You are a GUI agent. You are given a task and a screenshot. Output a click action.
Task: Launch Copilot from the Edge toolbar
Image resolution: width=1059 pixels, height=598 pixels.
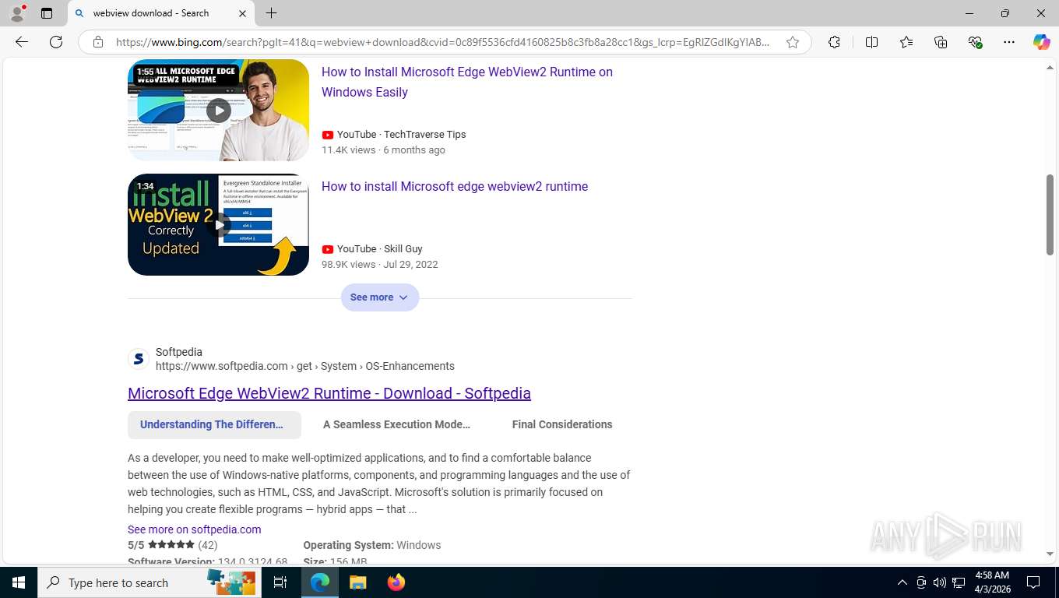tap(1041, 42)
